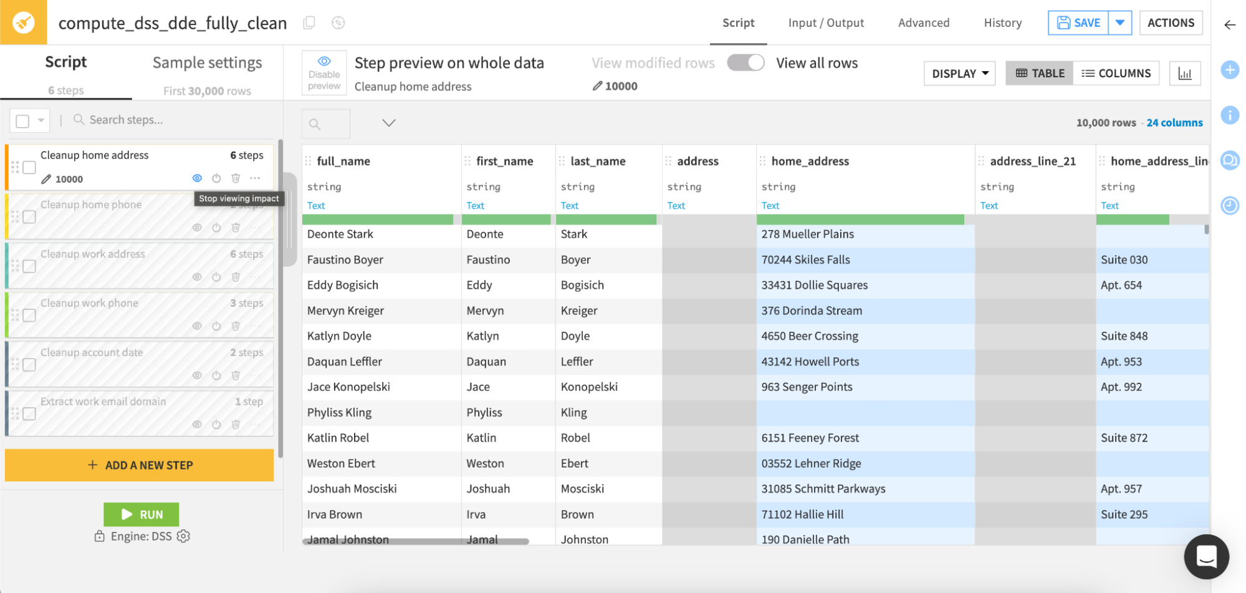Open the DISPLAY dropdown

point(959,73)
